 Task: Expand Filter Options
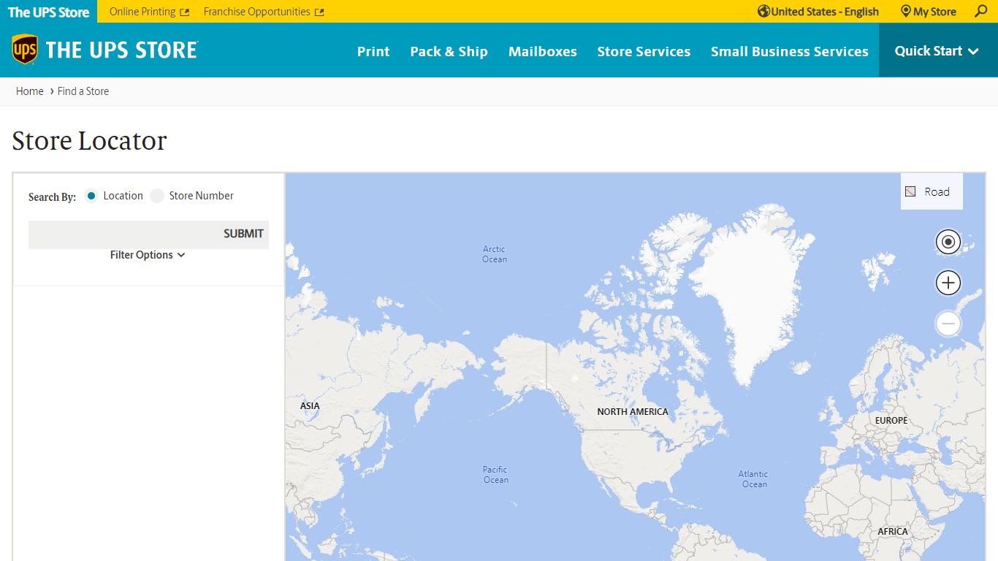[148, 255]
